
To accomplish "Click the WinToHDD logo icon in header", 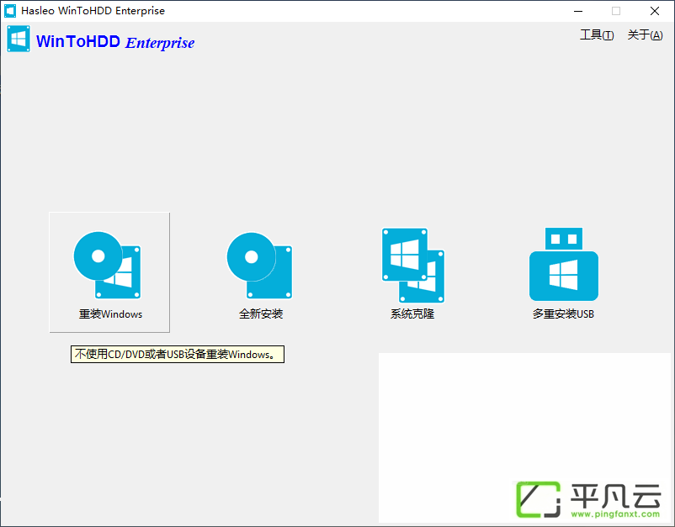I will 19,39.
